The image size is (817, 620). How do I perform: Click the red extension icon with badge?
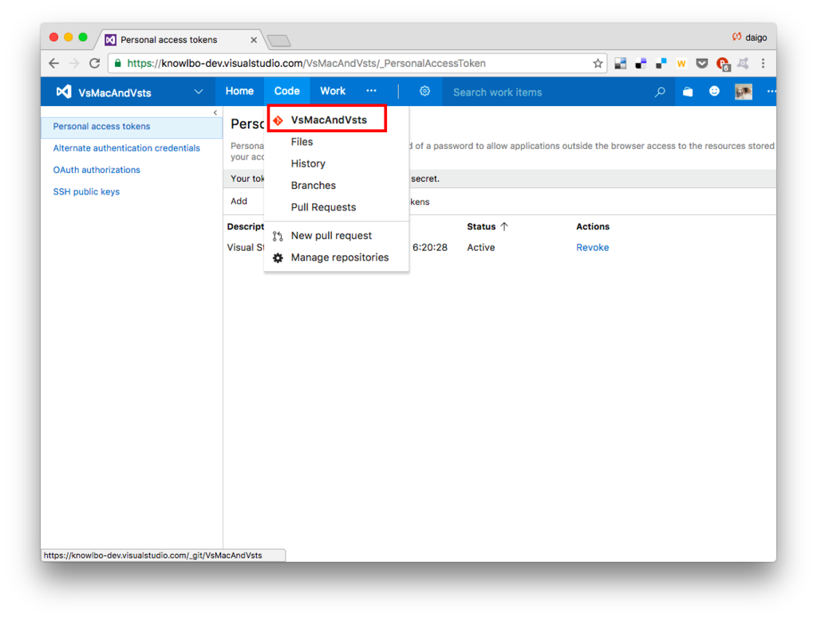723,64
